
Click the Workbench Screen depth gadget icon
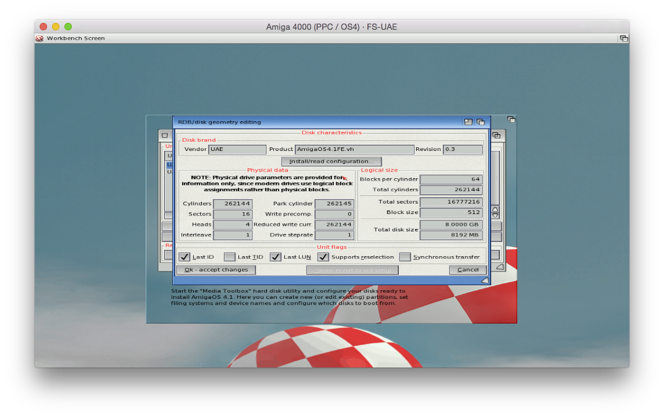(x=624, y=38)
